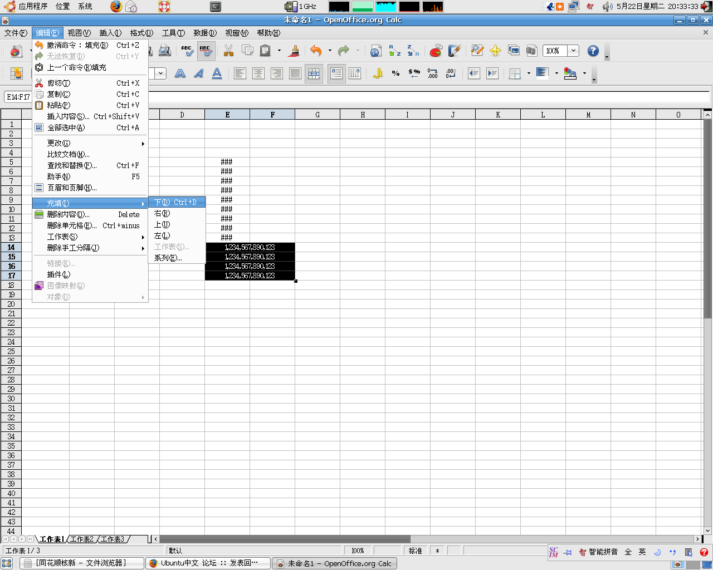Select 查找和替换 in Edit menu
Image resolution: width=713 pixels, height=570 pixels.
coord(90,165)
